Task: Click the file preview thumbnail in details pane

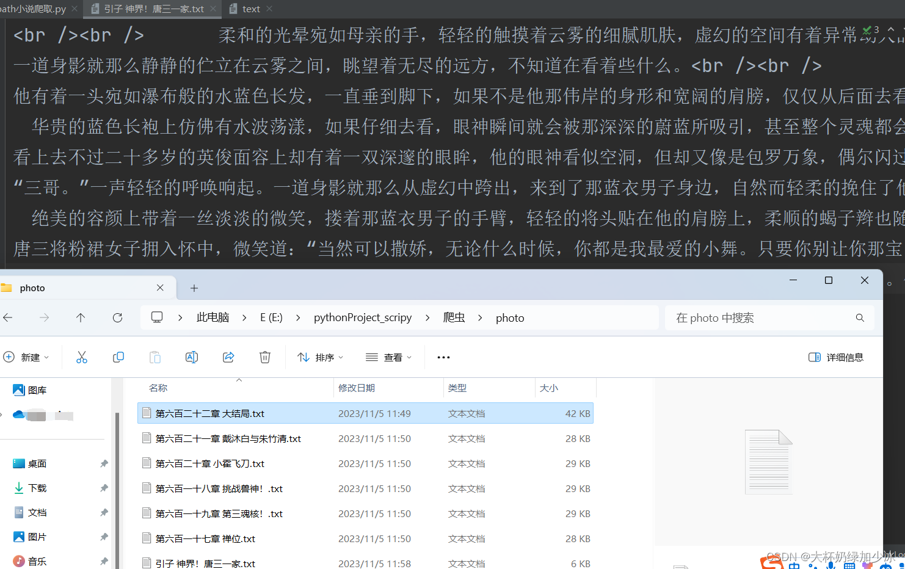Action: coord(768,462)
